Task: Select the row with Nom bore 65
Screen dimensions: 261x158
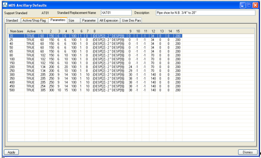Action: pyautogui.click(x=95, y=51)
